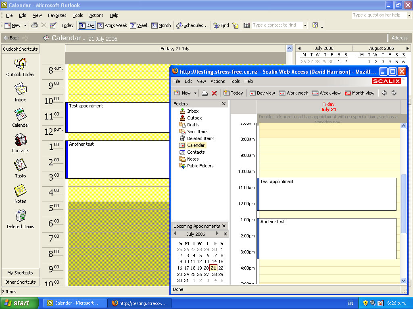413x309 pixels.
Task: Open Outlook Actions menu
Action: [96, 15]
